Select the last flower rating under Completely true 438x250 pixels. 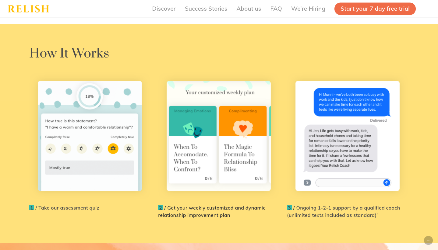129,148
